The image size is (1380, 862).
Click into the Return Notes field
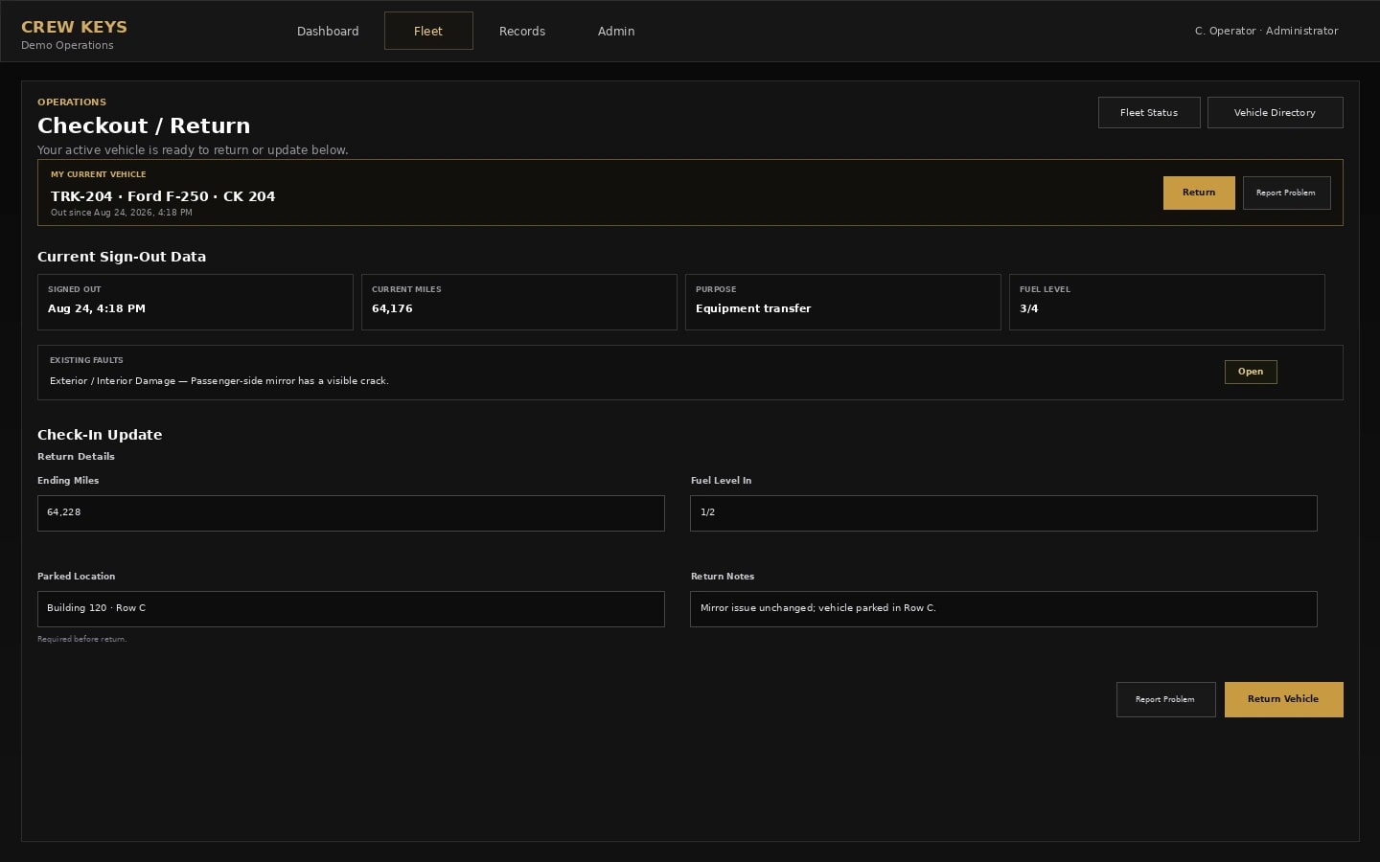1003,608
